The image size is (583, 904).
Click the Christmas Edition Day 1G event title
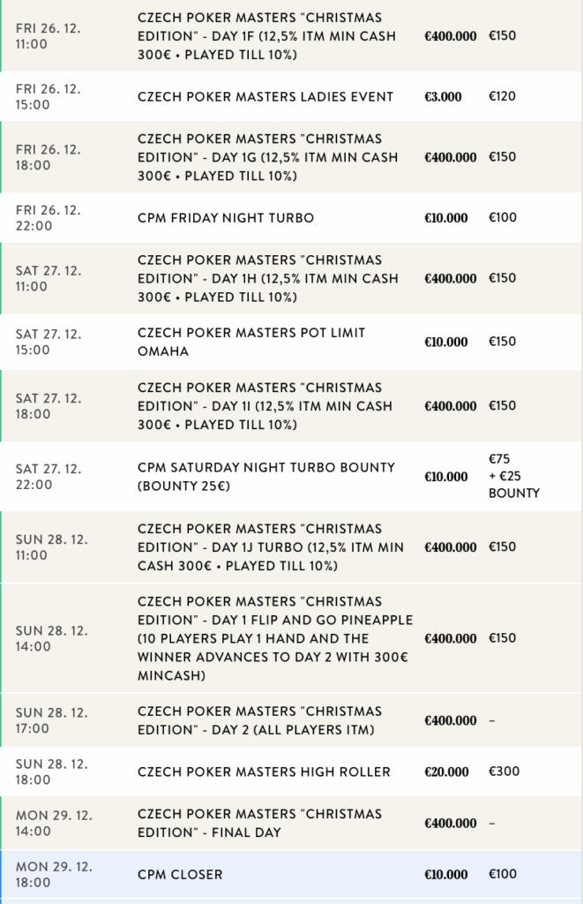point(268,157)
